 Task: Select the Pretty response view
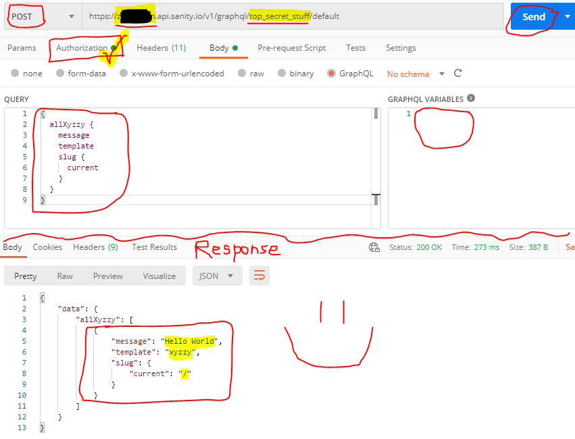[x=25, y=276]
